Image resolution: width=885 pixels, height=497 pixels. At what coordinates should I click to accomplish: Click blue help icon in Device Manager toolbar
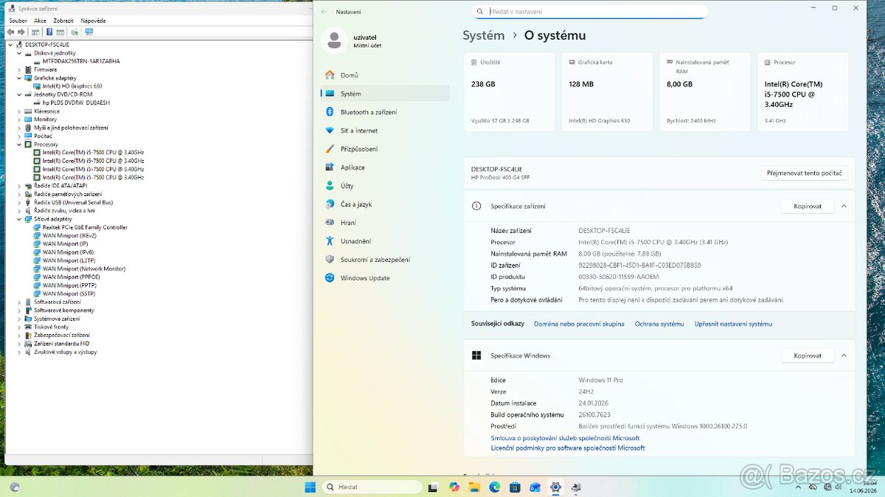[x=49, y=32]
